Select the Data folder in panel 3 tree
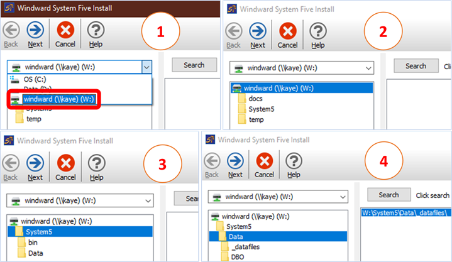Viewport: 452px width, 262px height. (x=36, y=253)
